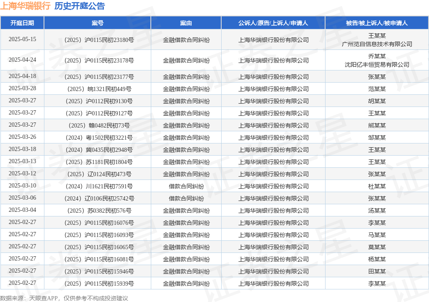Click defendant 范某某
Image resolution: width=429 pixels, height=302 pixels.
(377, 89)
